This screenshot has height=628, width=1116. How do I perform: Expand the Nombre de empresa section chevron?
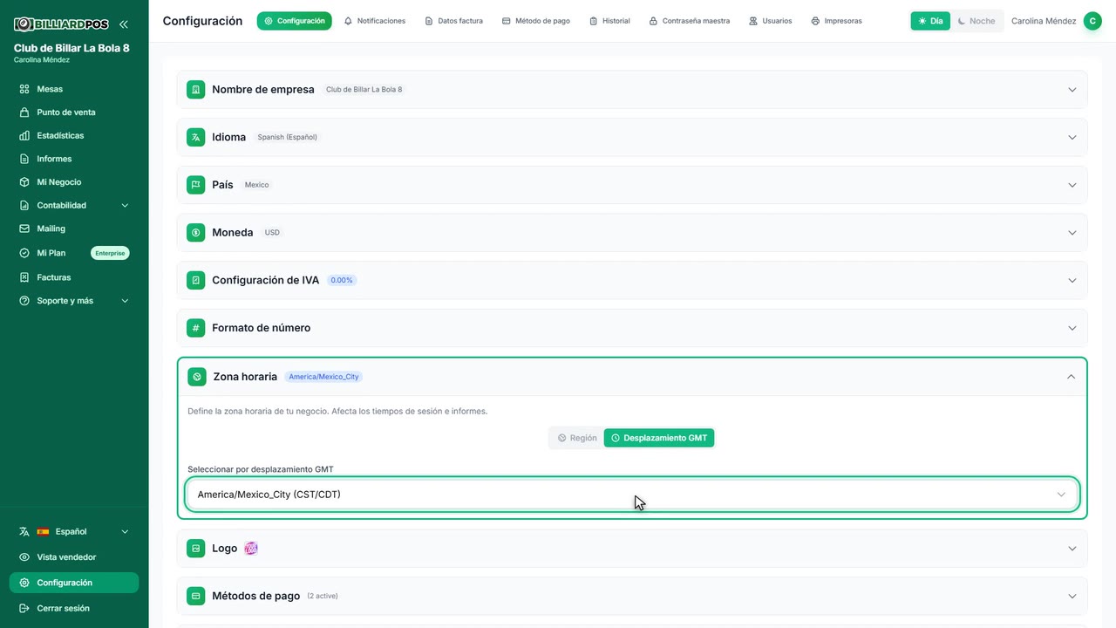[x=1072, y=90]
